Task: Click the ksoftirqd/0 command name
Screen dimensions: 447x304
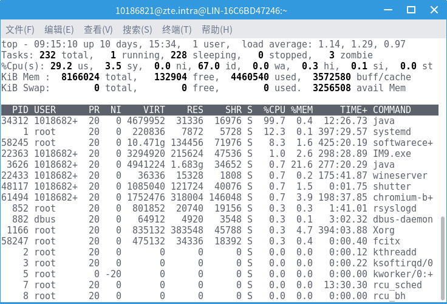Action: (x=403, y=263)
